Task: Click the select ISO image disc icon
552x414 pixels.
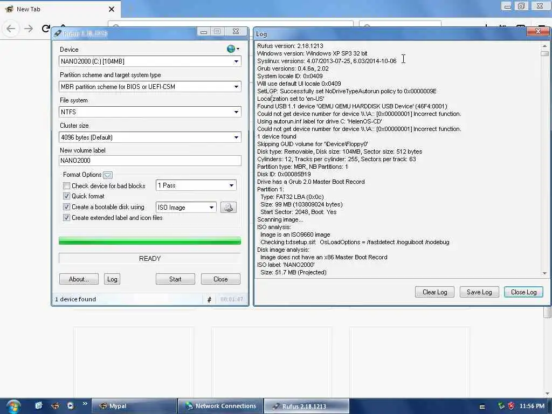Action: pyautogui.click(x=229, y=208)
